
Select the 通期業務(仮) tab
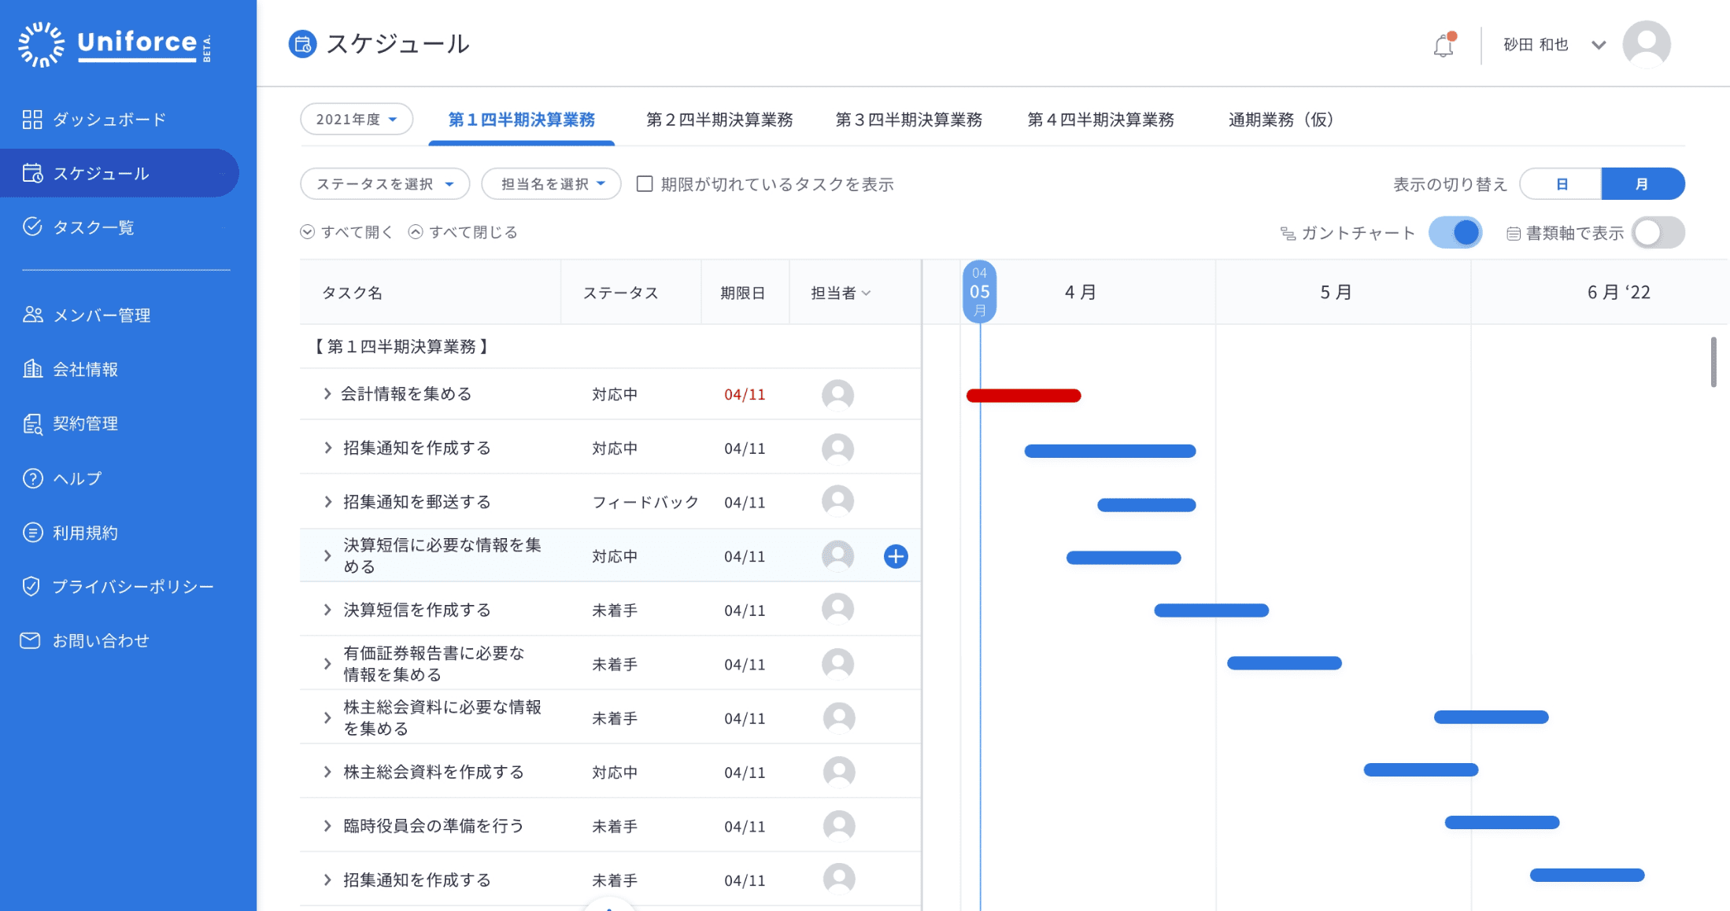pos(1281,120)
